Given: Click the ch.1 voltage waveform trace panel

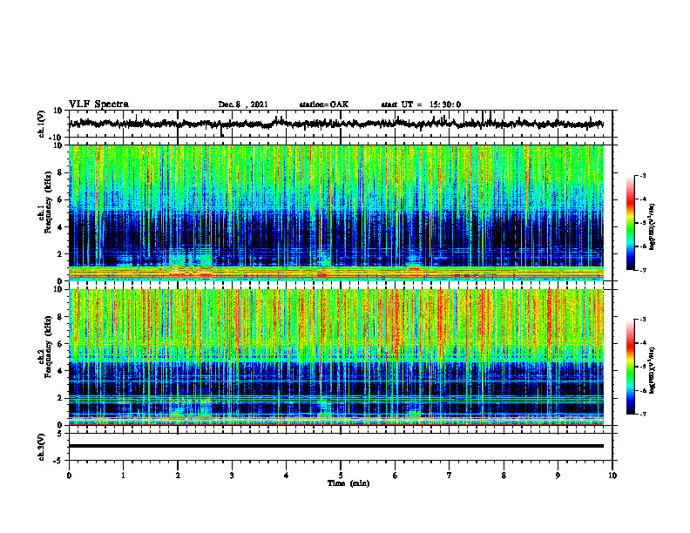Looking at the screenshot, I should tap(341, 124).
